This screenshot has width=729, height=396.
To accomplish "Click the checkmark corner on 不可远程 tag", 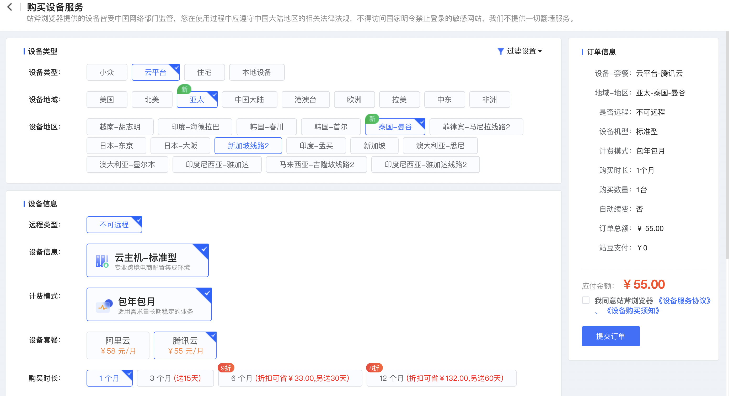I will pyautogui.click(x=138, y=220).
